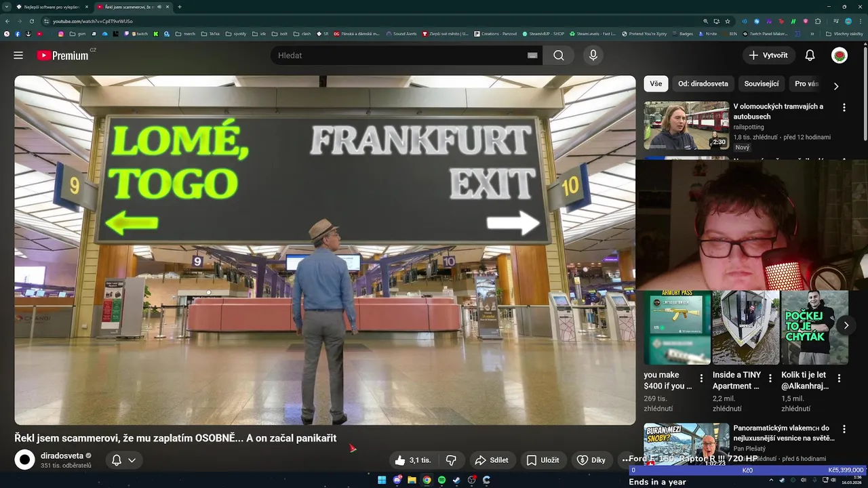Open options for Kolik ti je let short
The image size is (868, 488).
(x=839, y=378)
